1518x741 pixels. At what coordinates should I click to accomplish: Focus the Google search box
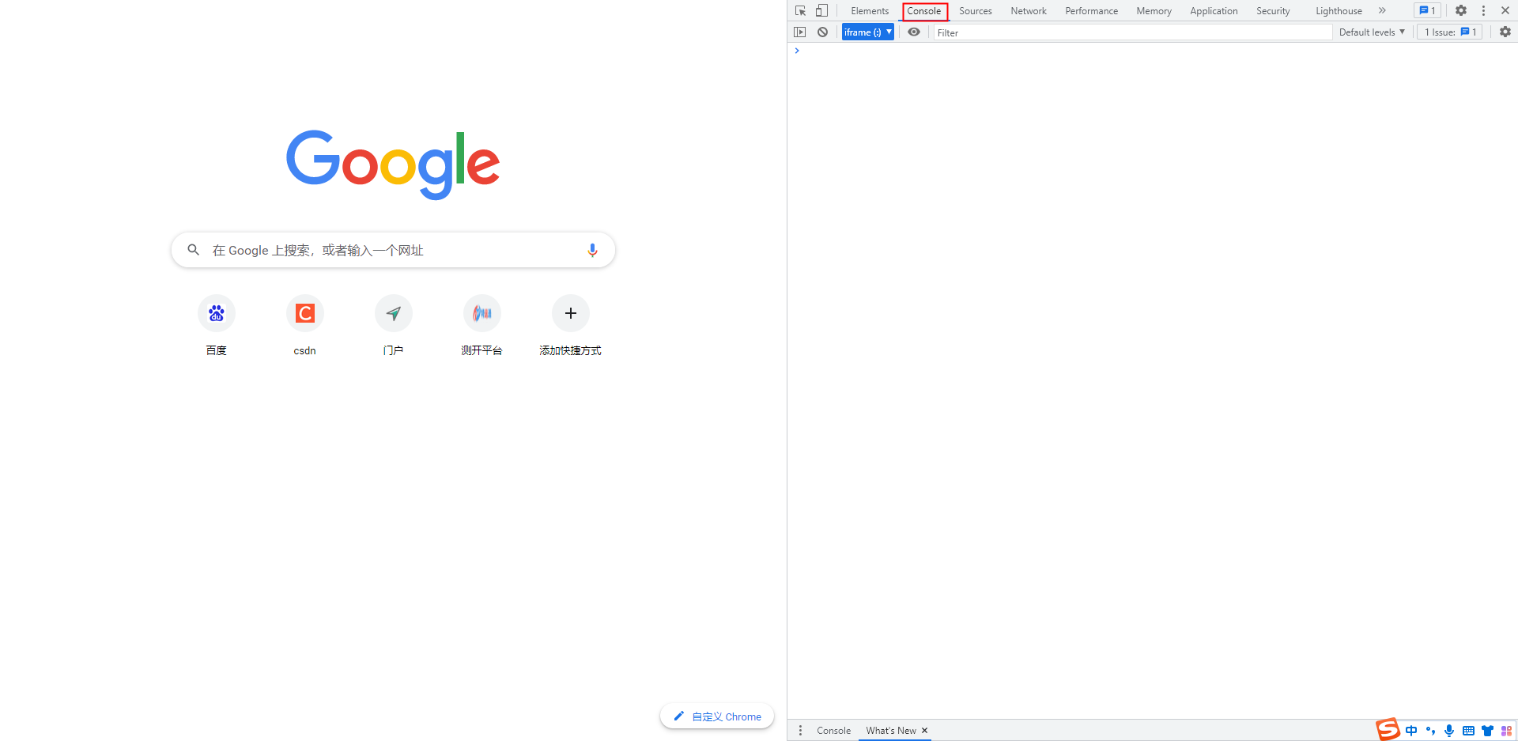[393, 250]
